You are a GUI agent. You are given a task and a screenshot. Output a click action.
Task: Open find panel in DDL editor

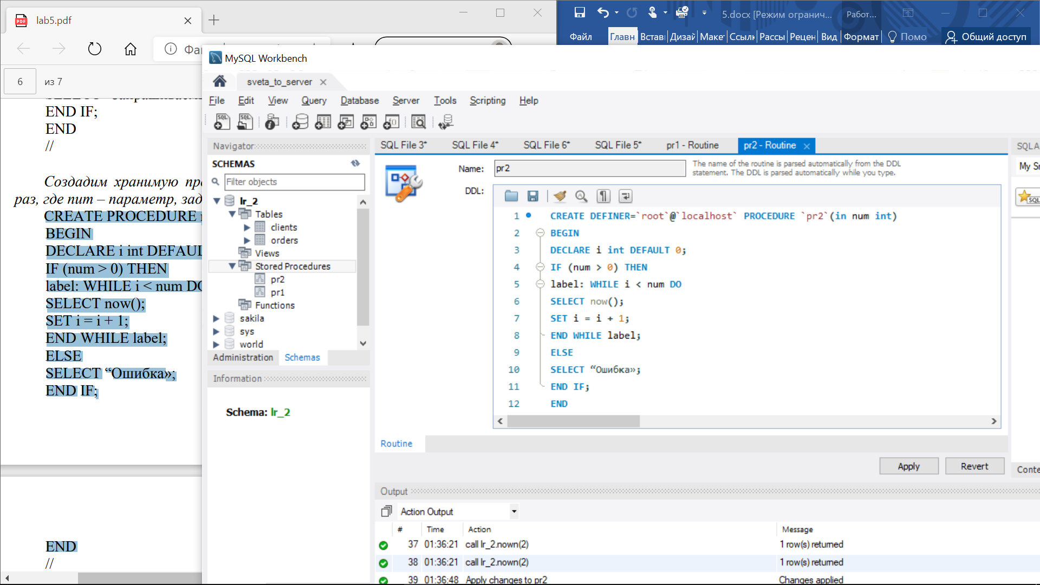[581, 196]
